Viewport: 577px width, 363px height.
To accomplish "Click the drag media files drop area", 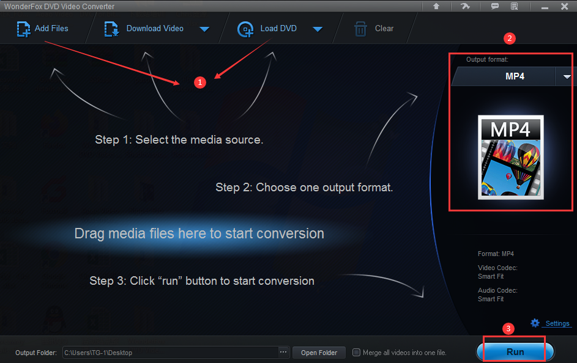I will click(x=199, y=233).
